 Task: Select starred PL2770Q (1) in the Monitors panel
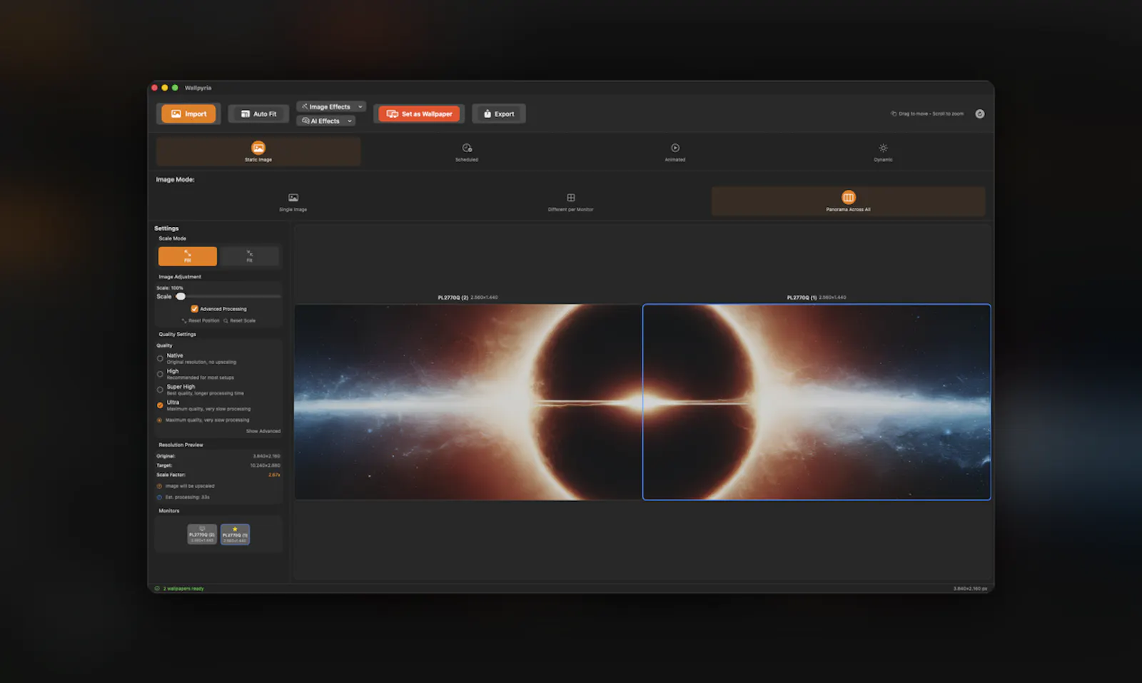point(235,535)
